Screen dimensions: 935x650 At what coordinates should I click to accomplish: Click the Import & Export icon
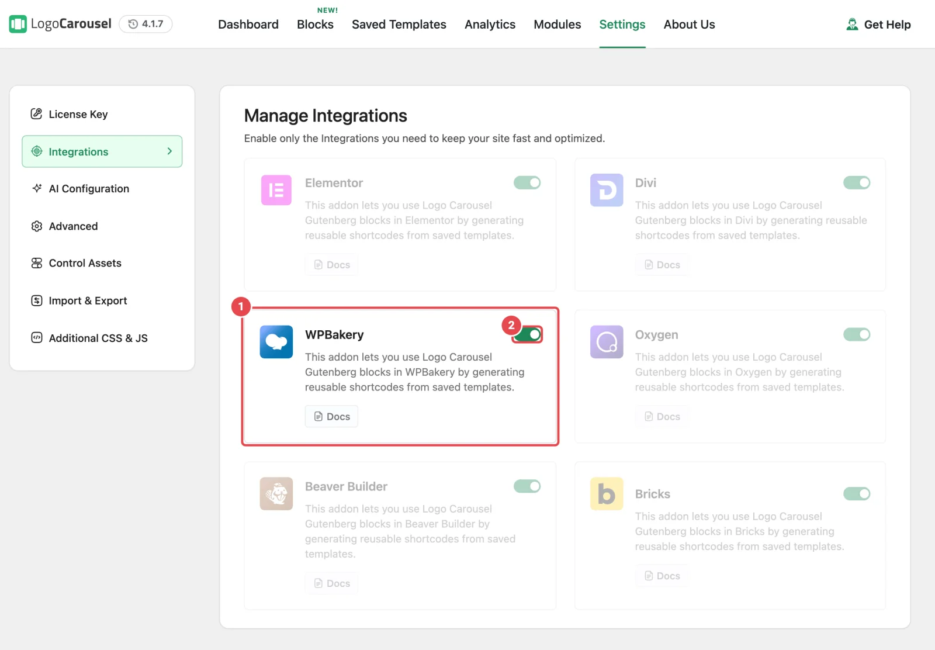[x=37, y=300]
